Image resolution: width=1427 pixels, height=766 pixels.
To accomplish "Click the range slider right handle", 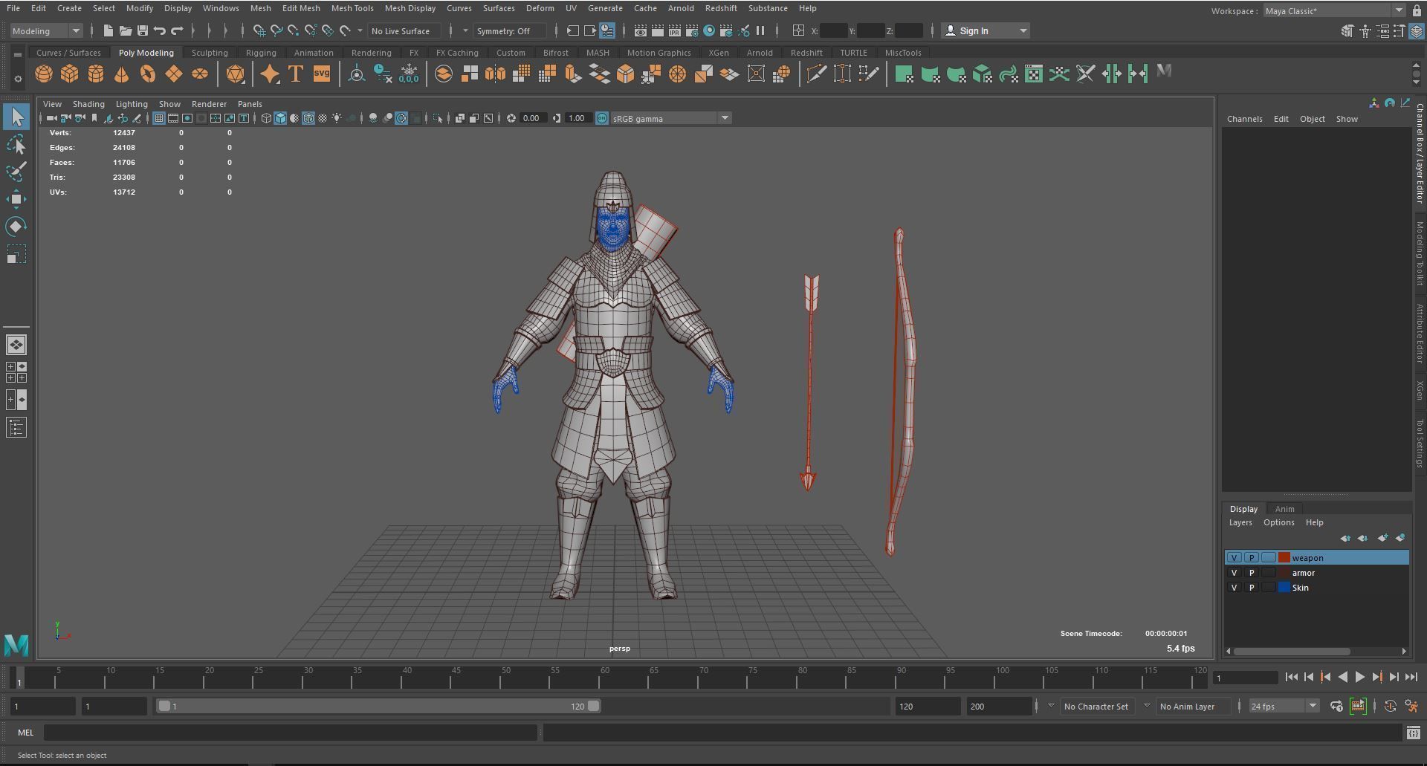I will pyautogui.click(x=593, y=707).
